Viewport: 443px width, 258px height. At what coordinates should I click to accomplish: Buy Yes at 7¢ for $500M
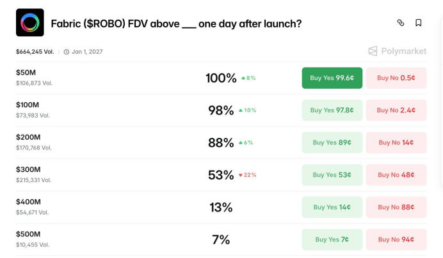(332, 239)
